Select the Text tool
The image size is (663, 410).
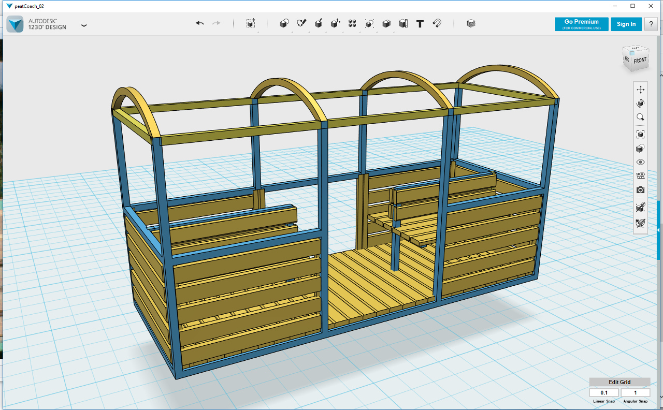(x=420, y=24)
